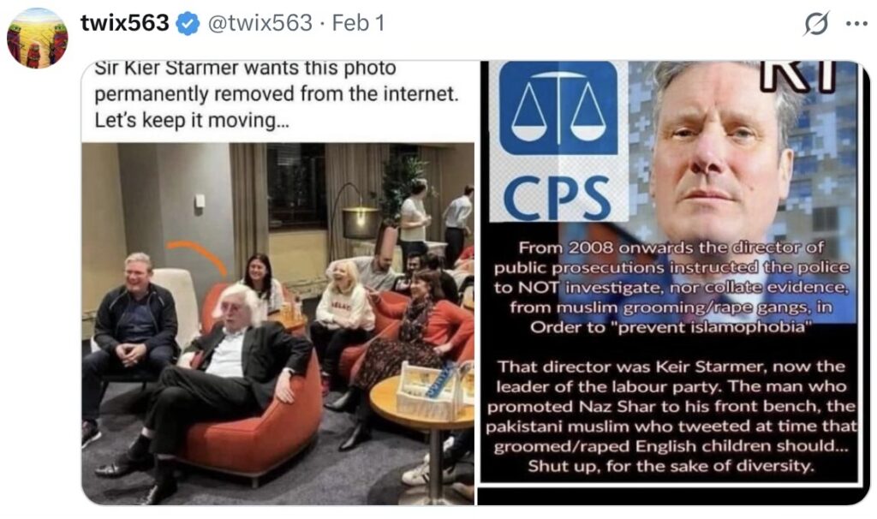Open the Feb 1 tweet timestamp

click(x=359, y=23)
